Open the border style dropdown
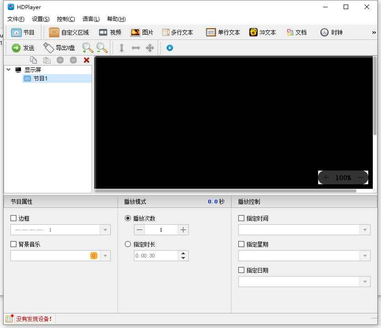 pyautogui.click(x=105, y=230)
